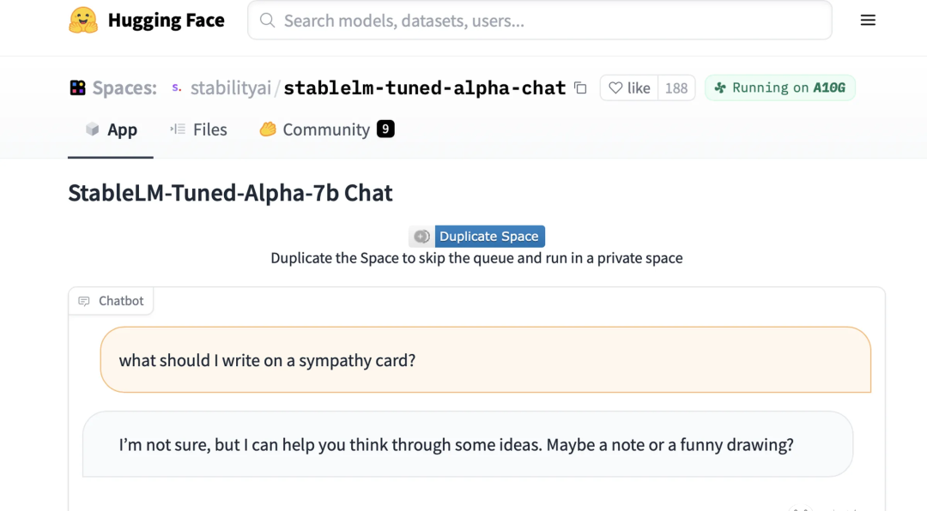Click the Spaces grid icon
927x511 pixels.
pos(77,88)
